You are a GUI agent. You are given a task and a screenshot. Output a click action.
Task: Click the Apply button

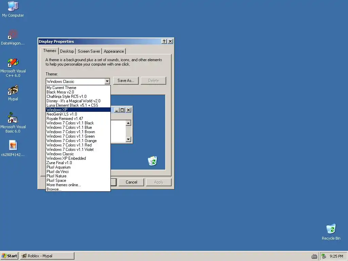click(159, 182)
